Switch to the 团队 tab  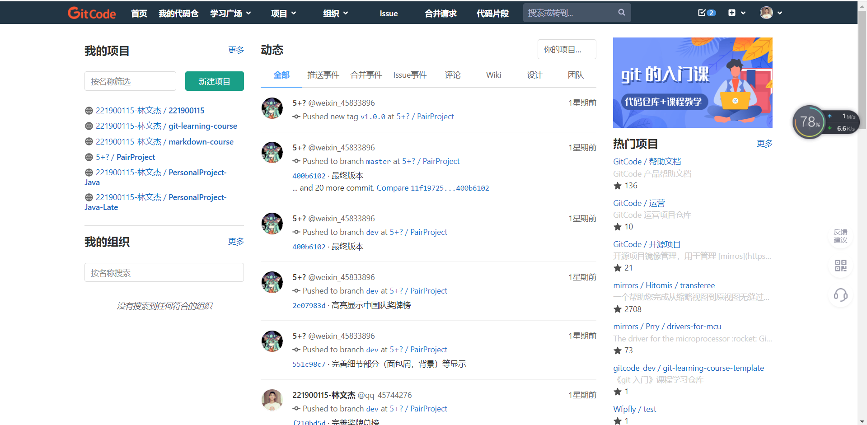[576, 75]
